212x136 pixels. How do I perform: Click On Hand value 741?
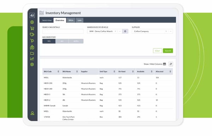pos(120,89)
